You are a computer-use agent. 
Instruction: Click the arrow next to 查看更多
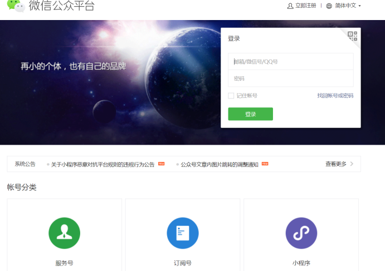(x=352, y=164)
